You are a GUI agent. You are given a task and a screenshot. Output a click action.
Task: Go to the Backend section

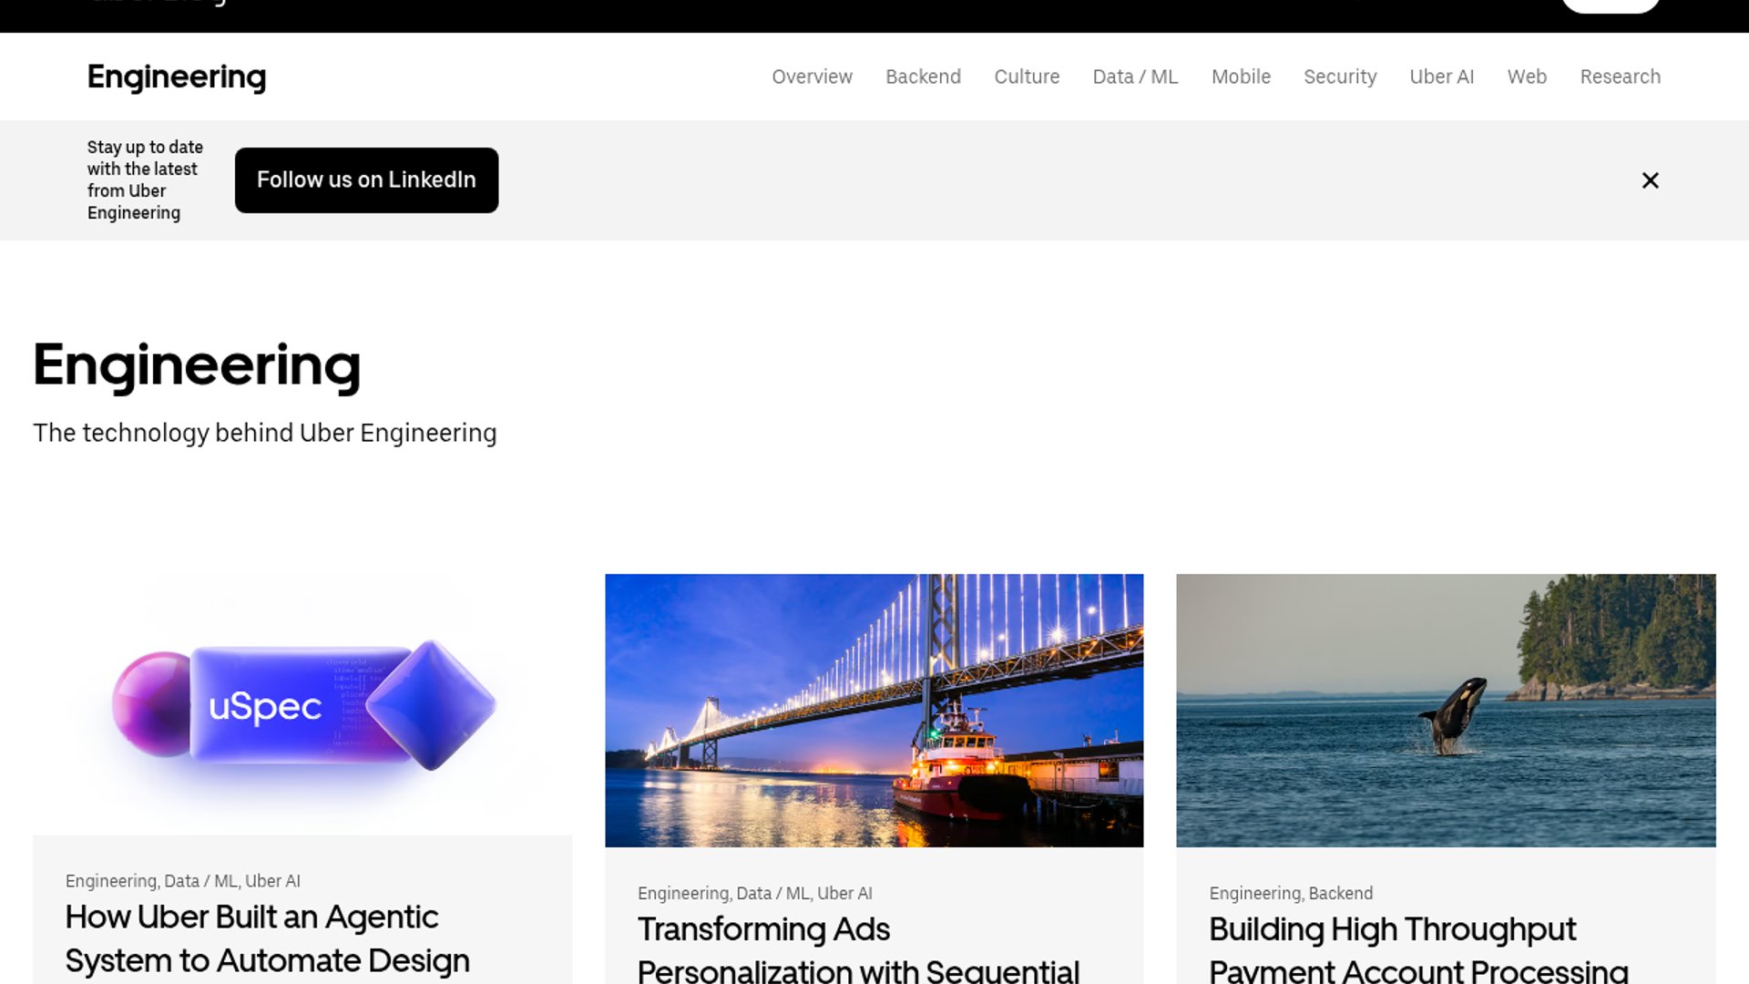923,77
